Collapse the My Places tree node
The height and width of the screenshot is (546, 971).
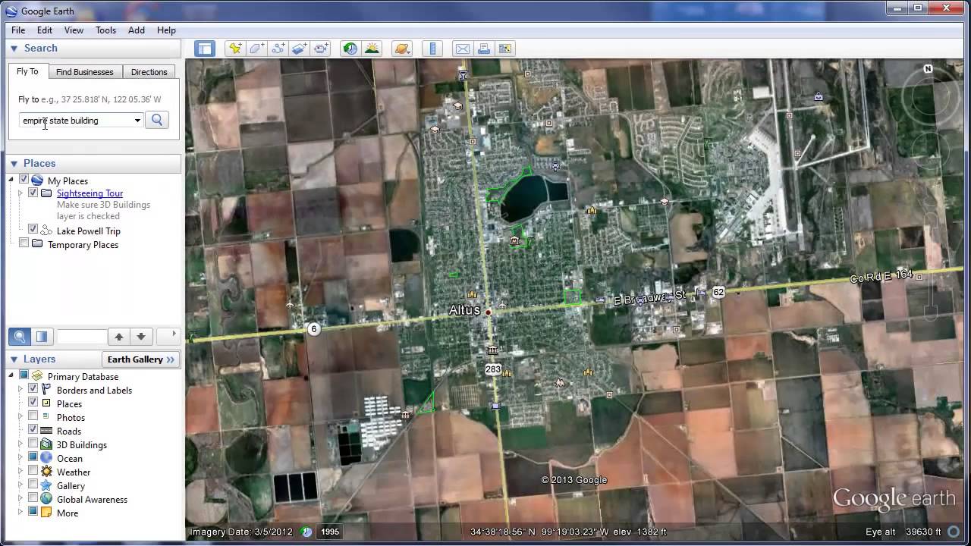point(11,180)
